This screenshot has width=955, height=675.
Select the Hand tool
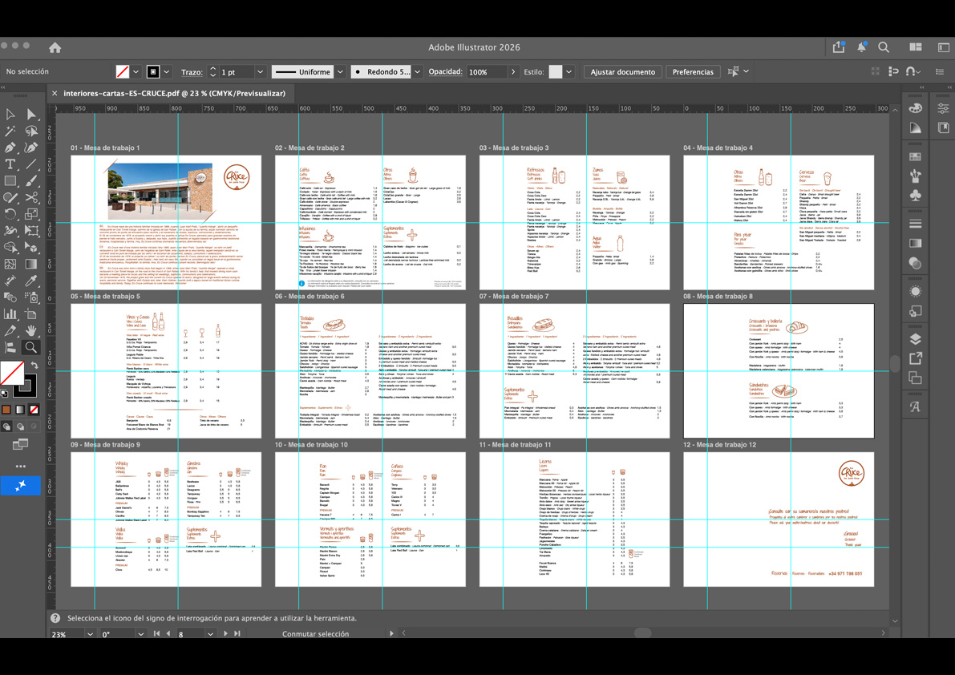[31, 330]
